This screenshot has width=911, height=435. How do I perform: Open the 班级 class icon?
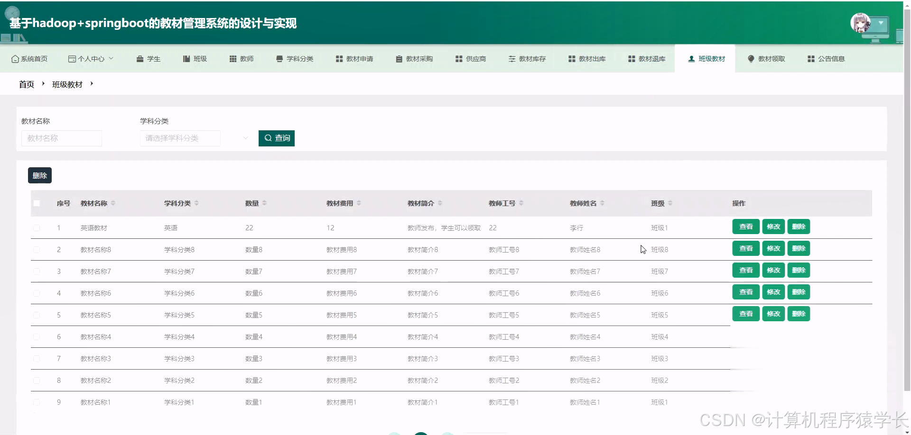(186, 58)
